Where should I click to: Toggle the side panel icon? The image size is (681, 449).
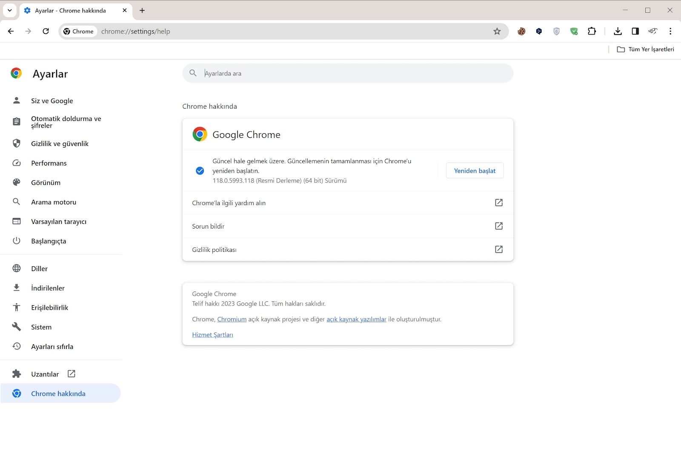click(x=635, y=31)
